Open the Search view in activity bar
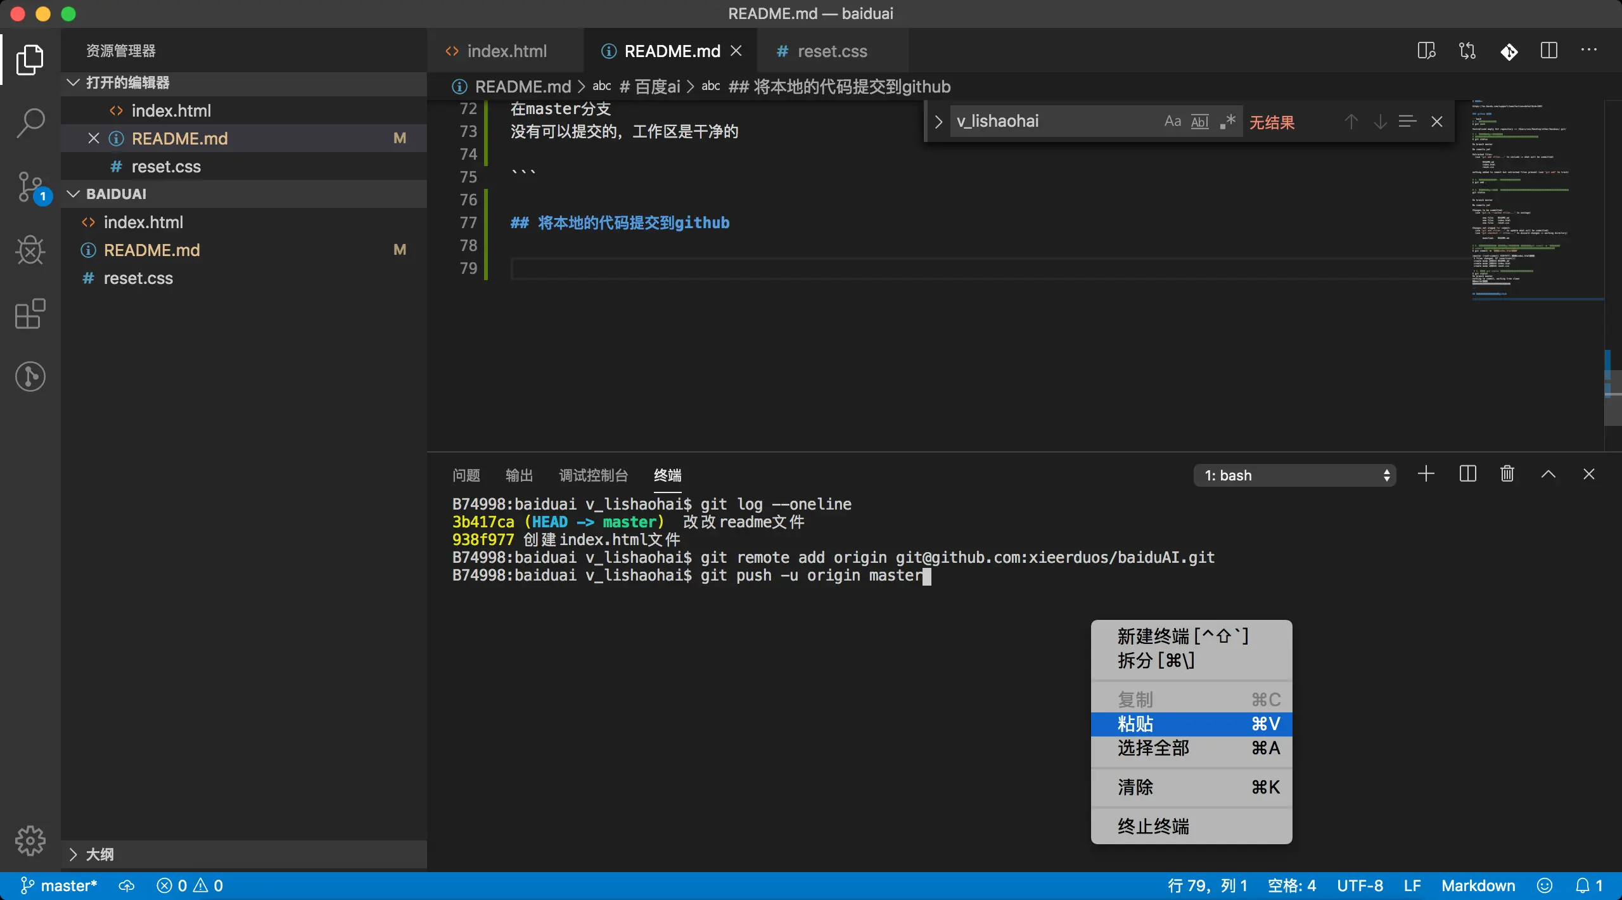 [x=30, y=122]
